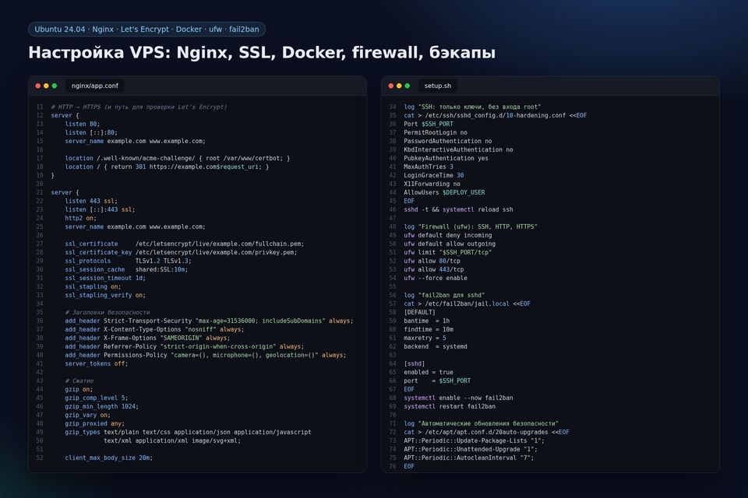Select the line 'listen 80;'

(x=83, y=124)
